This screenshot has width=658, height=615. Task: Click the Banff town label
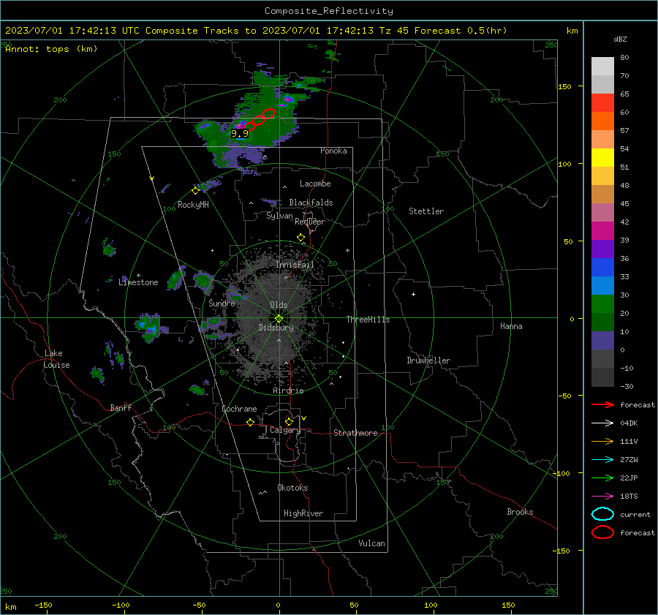(121, 408)
